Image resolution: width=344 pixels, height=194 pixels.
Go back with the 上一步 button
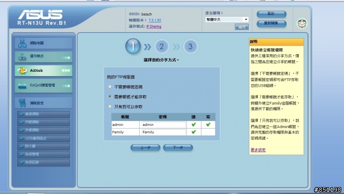145,147
